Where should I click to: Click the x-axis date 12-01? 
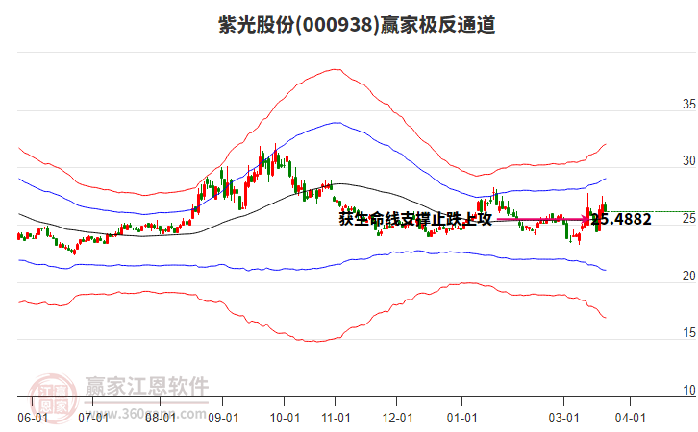pyautogui.click(x=397, y=418)
